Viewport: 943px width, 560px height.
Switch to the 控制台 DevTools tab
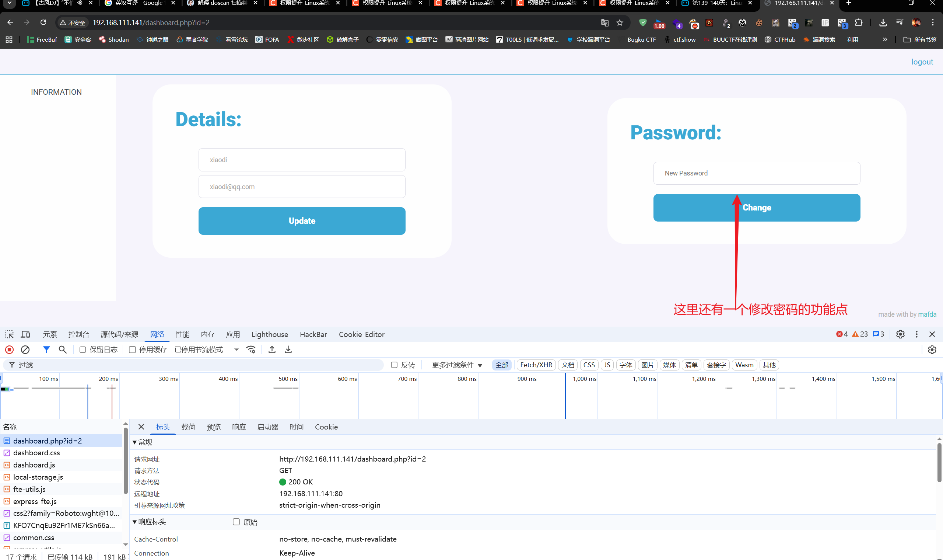(78, 334)
